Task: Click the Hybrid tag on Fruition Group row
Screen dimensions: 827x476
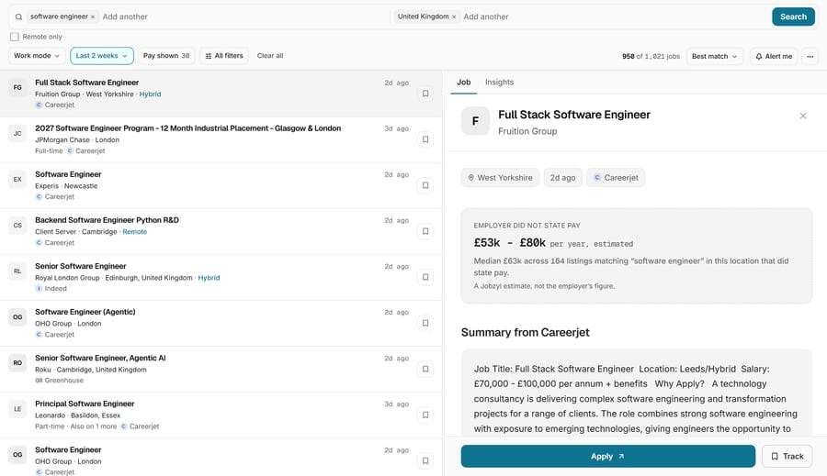Action: [151, 94]
